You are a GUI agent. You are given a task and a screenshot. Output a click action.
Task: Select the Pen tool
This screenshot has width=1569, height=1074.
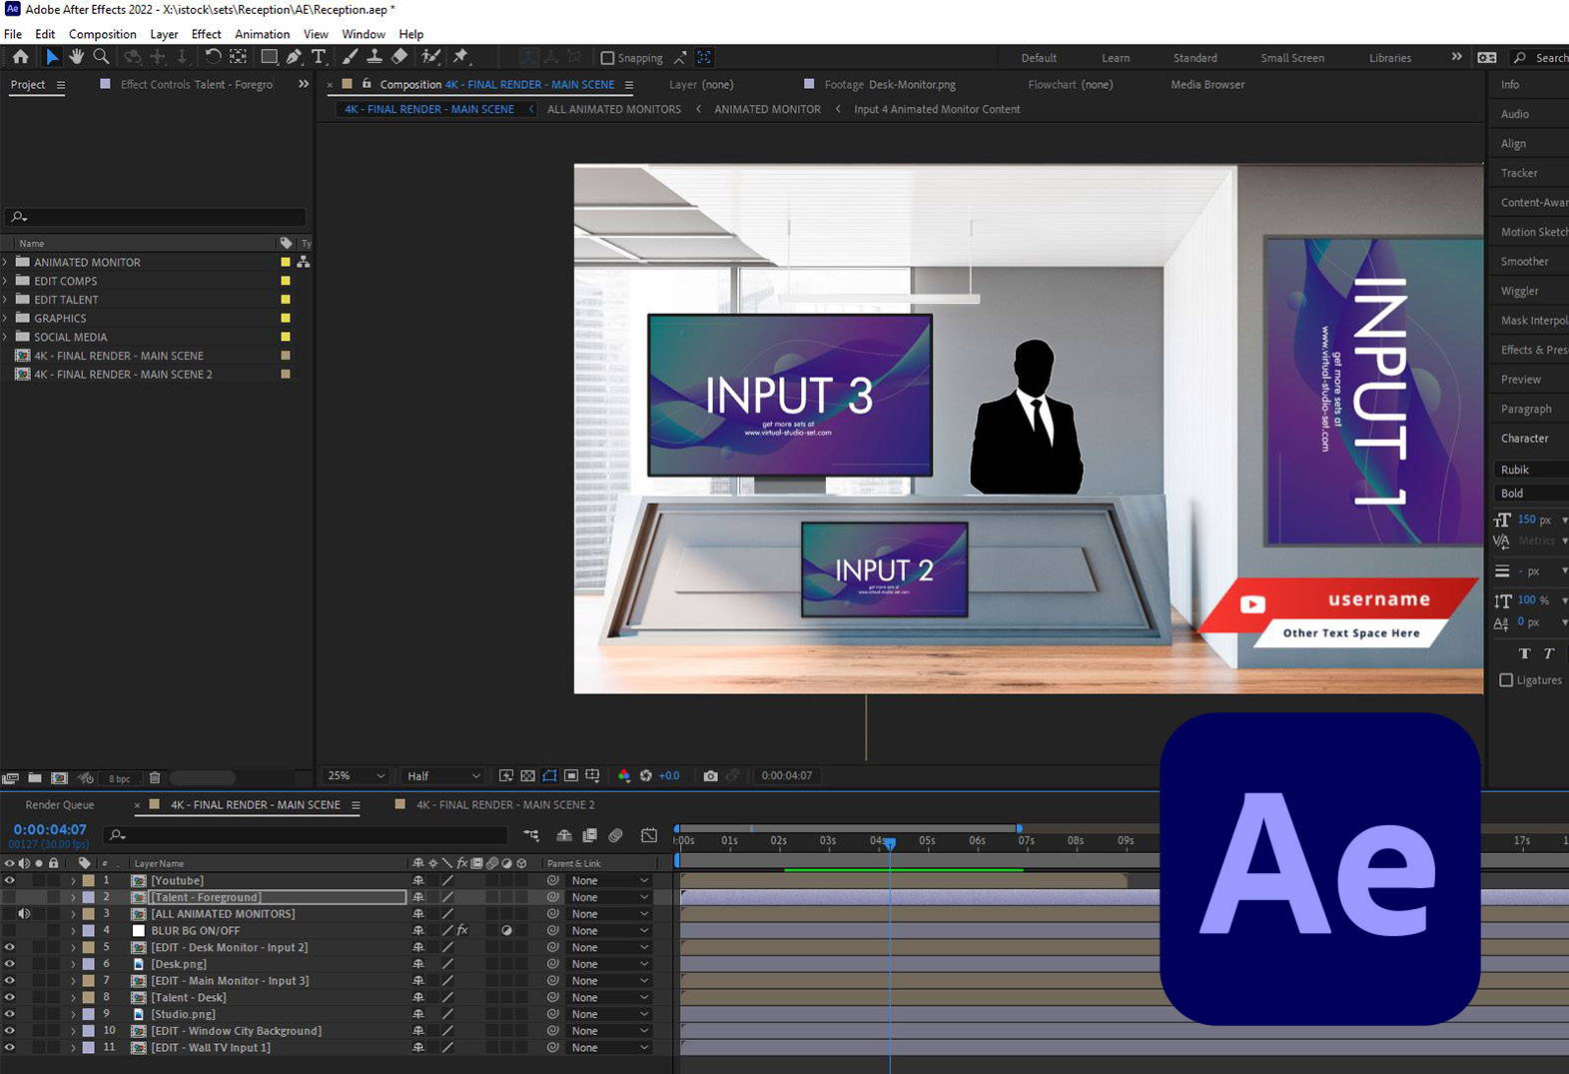pyautogui.click(x=294, y=57)
